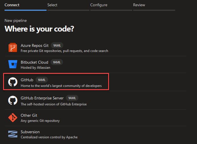Click the "Where is your code?" heading
197x144 pixels.
[39, 29]
